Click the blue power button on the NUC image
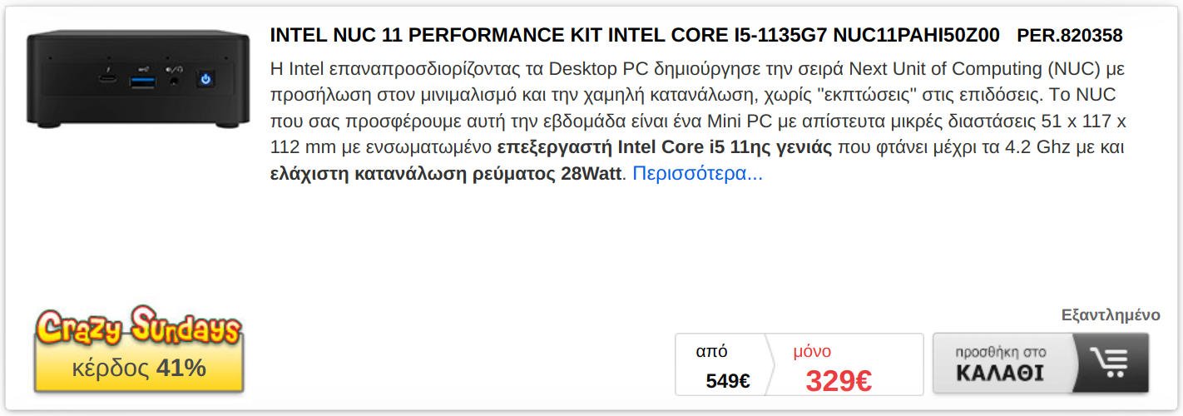This screenshot has height=416, width=1183. click(x=205, y=80)
